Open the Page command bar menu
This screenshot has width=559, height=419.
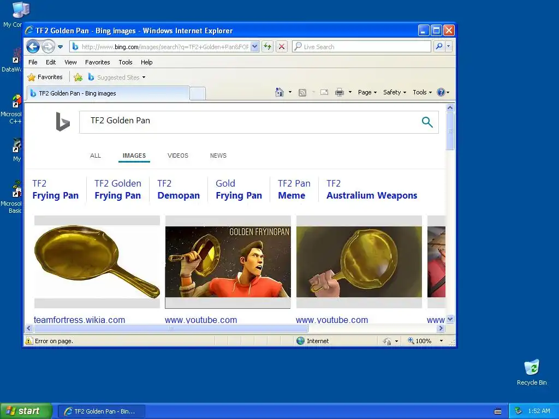(367, 92)
